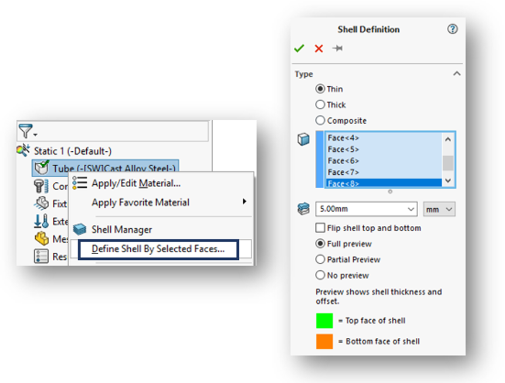Click the orange bottom face swatch
Screen dimensions: 505x383
point(324,341)
